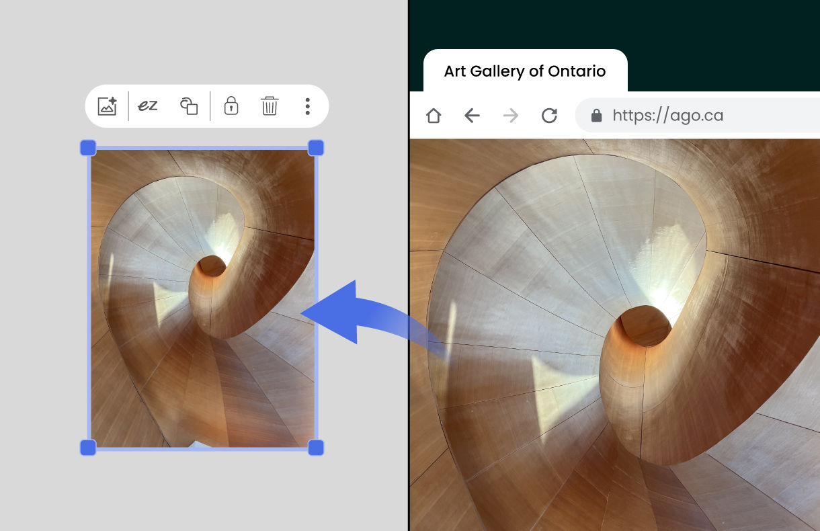Click the https://ago.ca address bar
The image size is (820, 531).
[667, 115]
